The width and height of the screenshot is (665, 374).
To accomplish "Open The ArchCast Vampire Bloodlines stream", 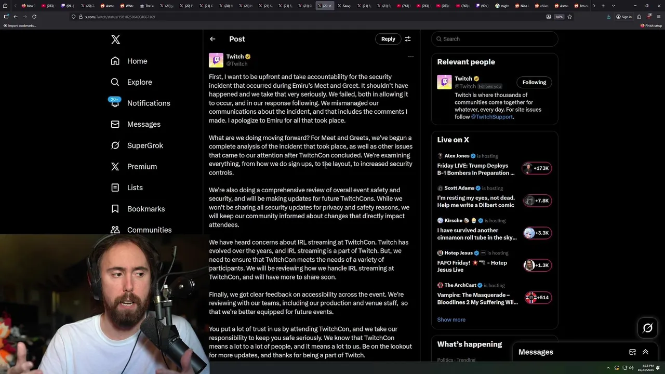I will point(477,299).
